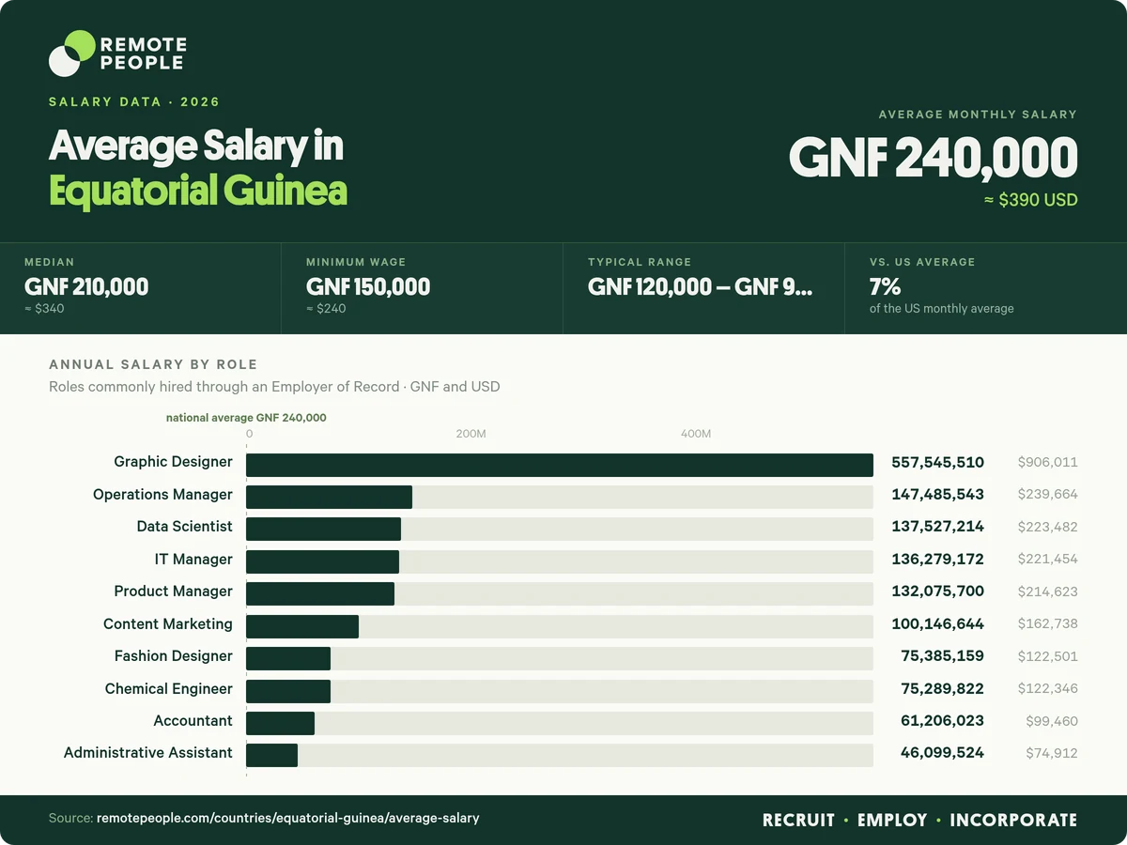The width and height of the screenshot is (1127, 845).
Task: Click 'national average GNF 240,000' marker label
Action: coord(246,418)
